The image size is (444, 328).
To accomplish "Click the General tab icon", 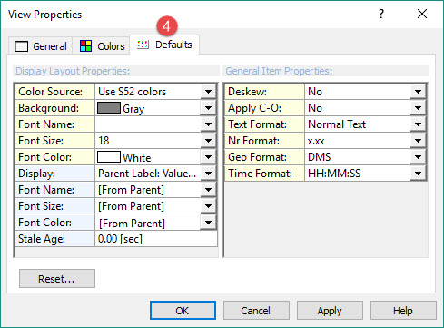I will [21, 46].
